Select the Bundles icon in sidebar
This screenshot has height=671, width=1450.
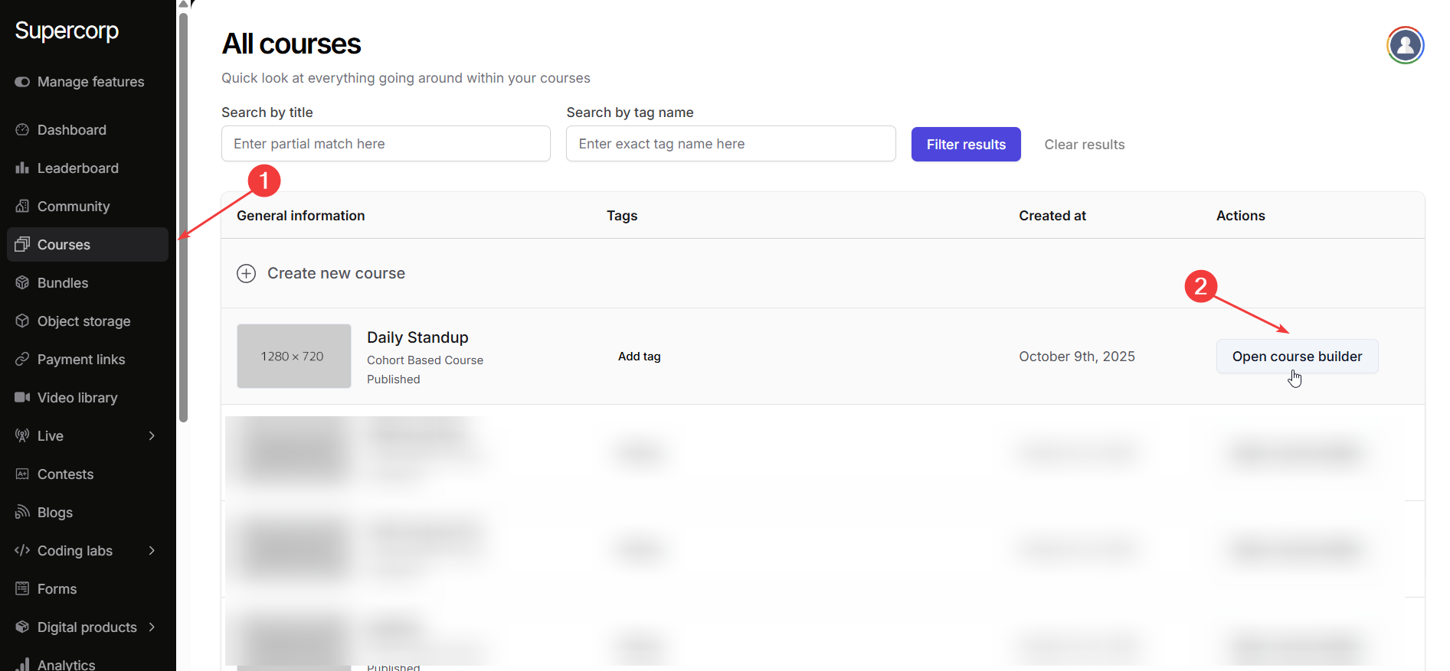(22, 283)
